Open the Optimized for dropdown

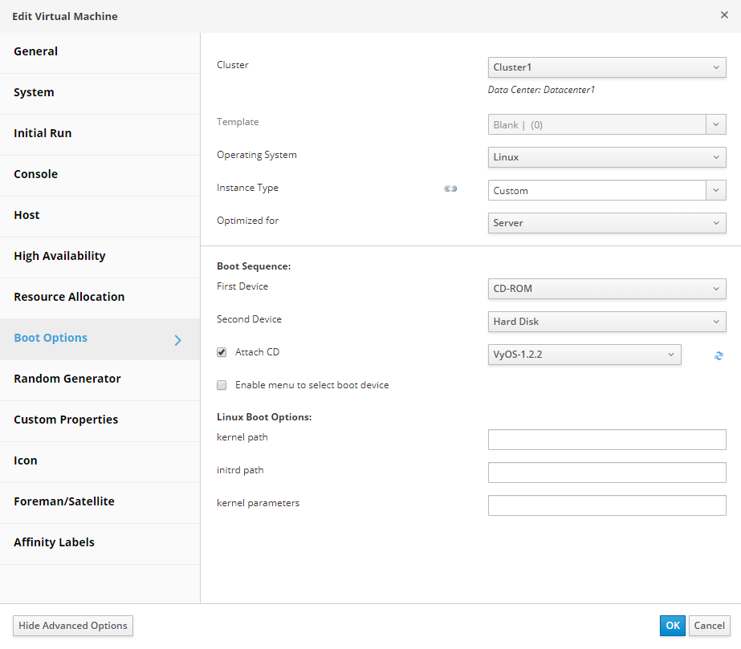606,223
